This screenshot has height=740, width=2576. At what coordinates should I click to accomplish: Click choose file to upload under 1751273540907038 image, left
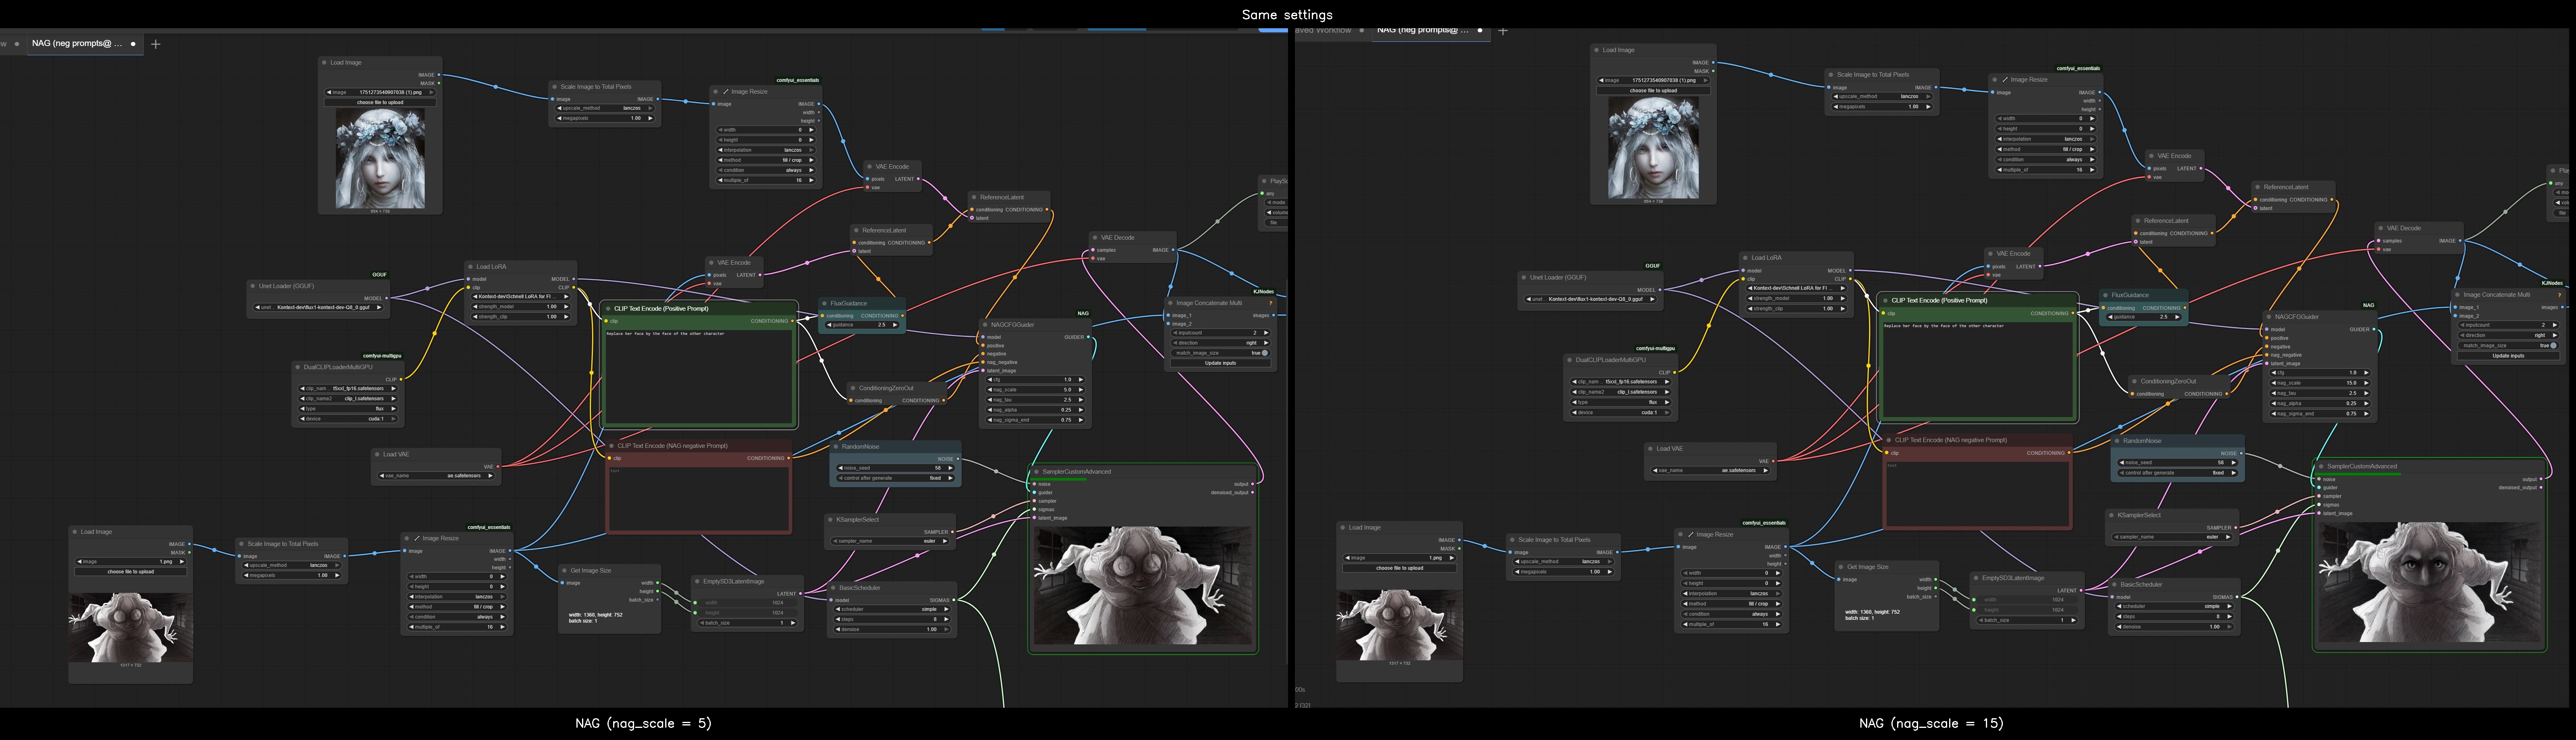pyautogui.click(x=380, y=102)
